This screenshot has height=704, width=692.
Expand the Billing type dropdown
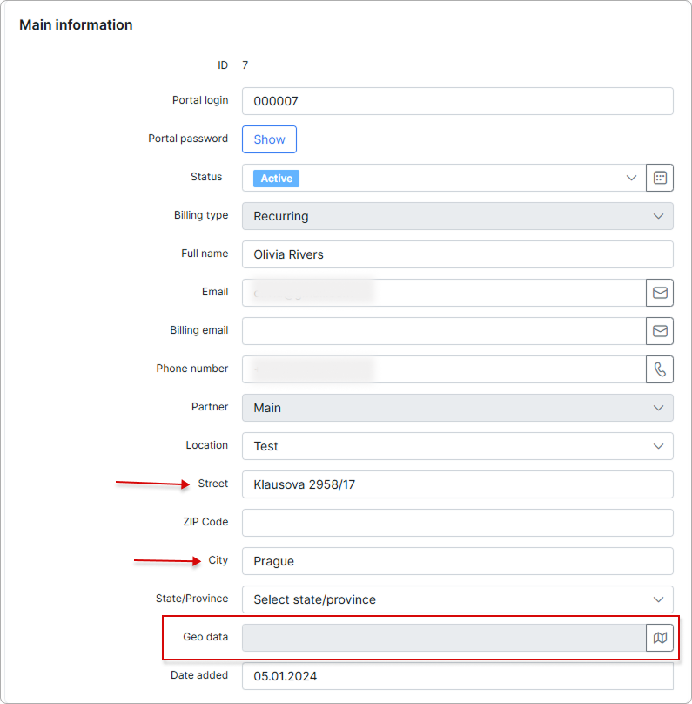[x=457, y=216]
